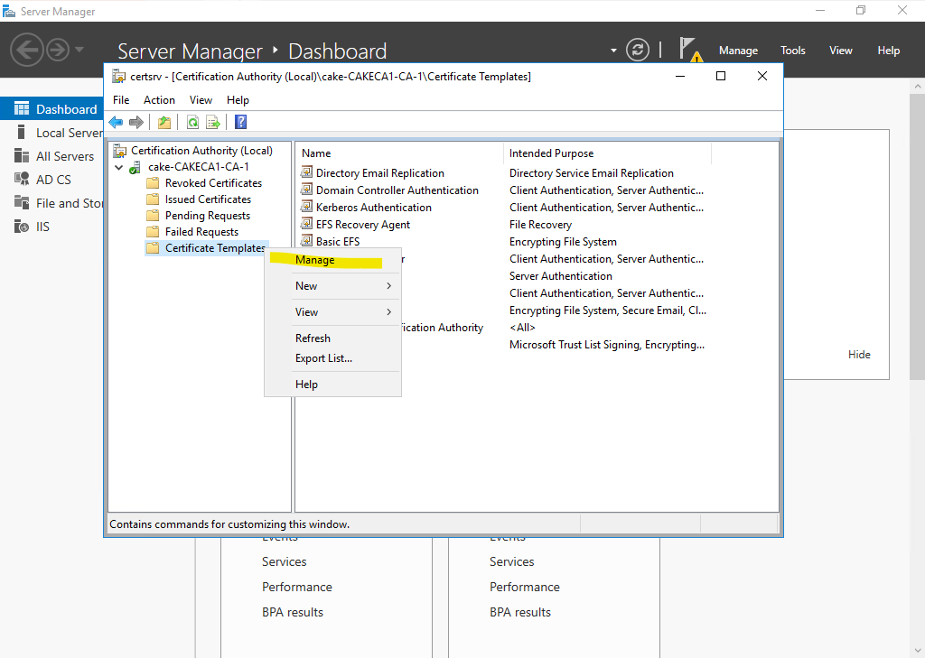Open the certsrv View menu in menu bar
Image resolution: width=925 pixels, height=658 pixels.
coord(201,99)
